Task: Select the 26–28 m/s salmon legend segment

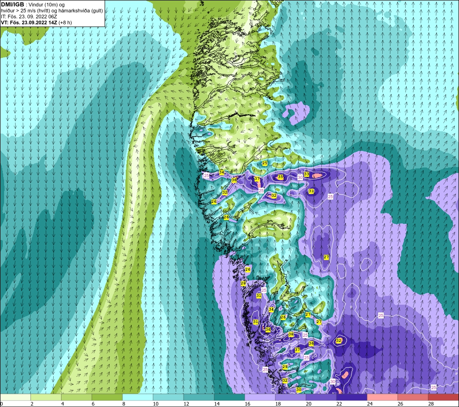Action: point(413,397)
